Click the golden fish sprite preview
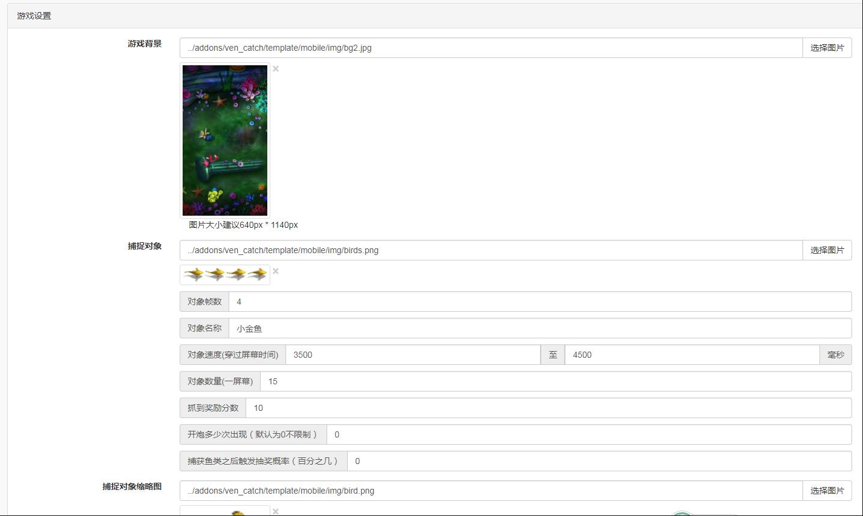This screenshot has height=516, width=863. coord(225,275)
